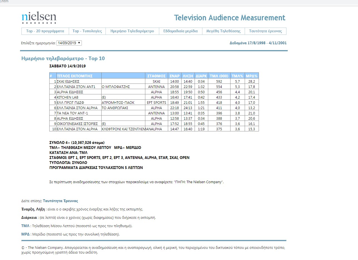Follow the Ταυτότητα Έρευνας link below table

coord(60,201)
